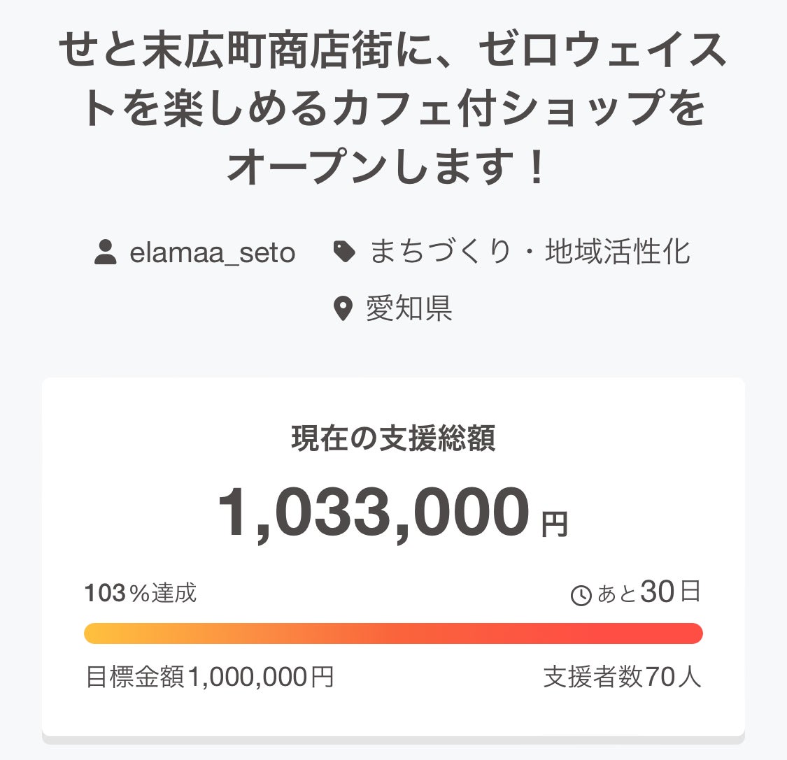Open the まちづくり・地域活性化 category link
787x760 pixels.
click(530, 252)
